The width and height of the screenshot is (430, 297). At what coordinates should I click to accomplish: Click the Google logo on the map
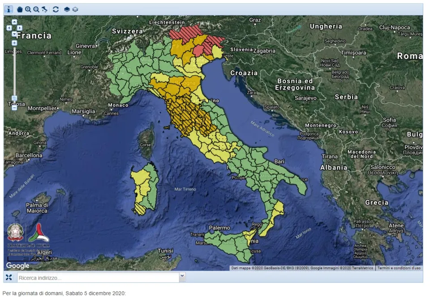18,266
